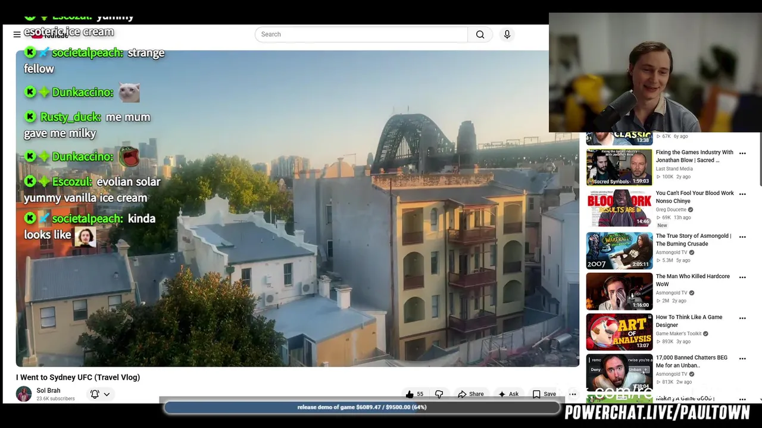This screenshot has height=428, width=762.
Task: Open Sol Brah channel name link
Action: coord(48,391)
